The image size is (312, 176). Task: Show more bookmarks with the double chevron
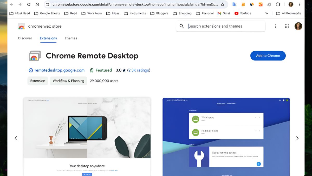point(266,13)
